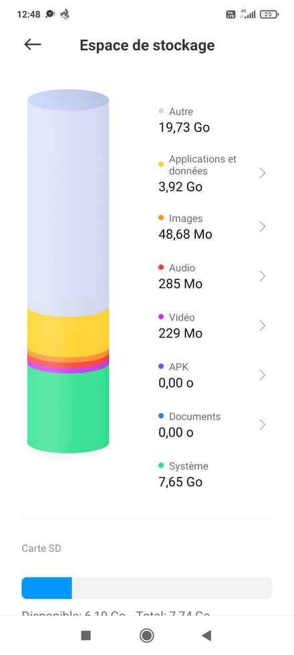Open Images details via chevron
Screen dimensions: 294x655
coord(263,226)
